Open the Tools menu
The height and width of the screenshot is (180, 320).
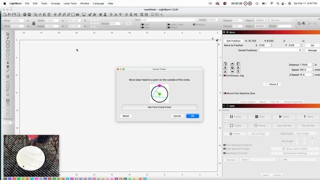(44, 3)
